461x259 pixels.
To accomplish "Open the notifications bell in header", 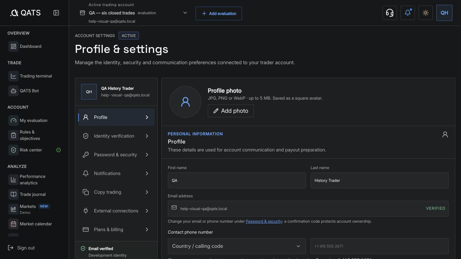I will click(408, 13).
